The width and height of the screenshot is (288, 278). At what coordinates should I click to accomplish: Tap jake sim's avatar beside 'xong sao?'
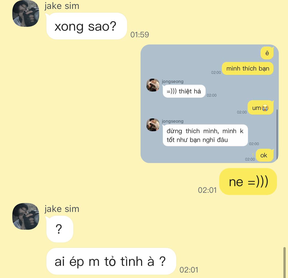[x=26, y=14]
